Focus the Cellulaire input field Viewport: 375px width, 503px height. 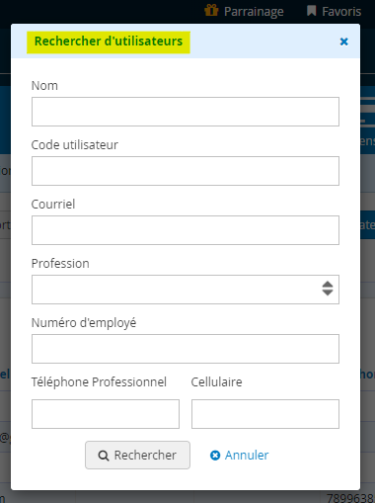265,414
